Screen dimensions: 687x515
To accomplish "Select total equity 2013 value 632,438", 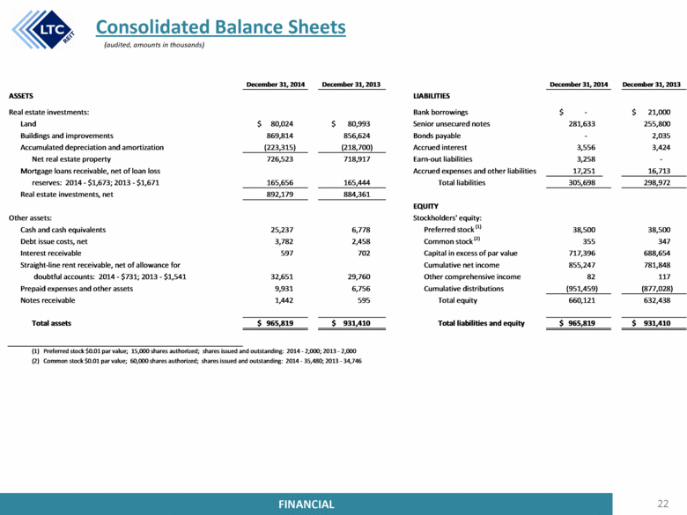I will (x=657, y=300).
